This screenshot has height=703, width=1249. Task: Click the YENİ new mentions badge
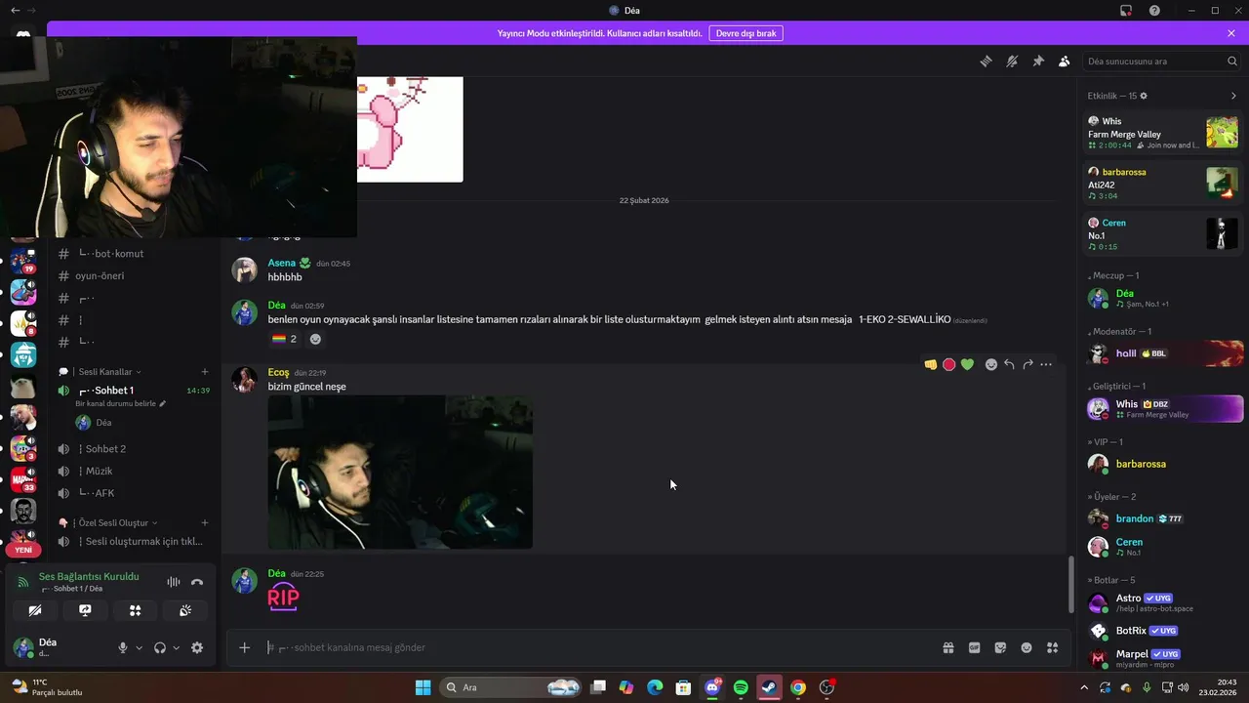pos(23,550)
